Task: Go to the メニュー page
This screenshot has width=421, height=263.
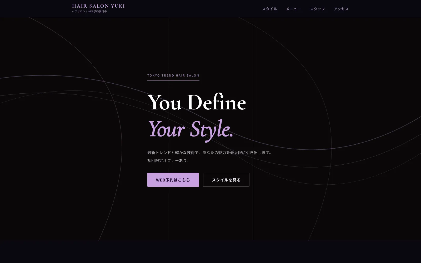Action: pyautogui.click(x=293, y=9)
